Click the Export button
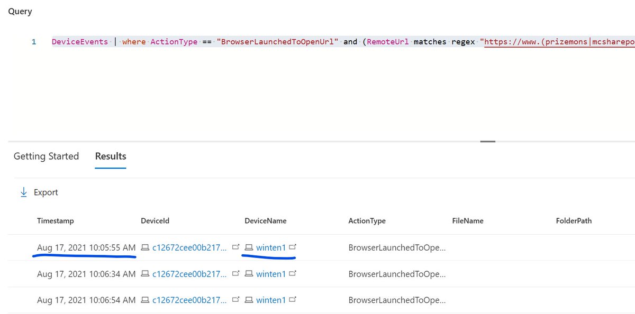This screenshot has width=635, height=314. pyautogui.click(x=39, y=192)
